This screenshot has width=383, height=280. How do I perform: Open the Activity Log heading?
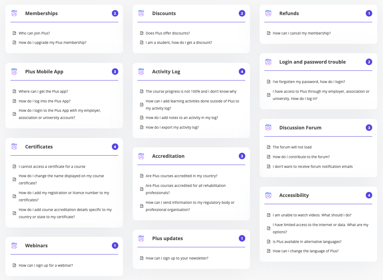coord(166,72)
